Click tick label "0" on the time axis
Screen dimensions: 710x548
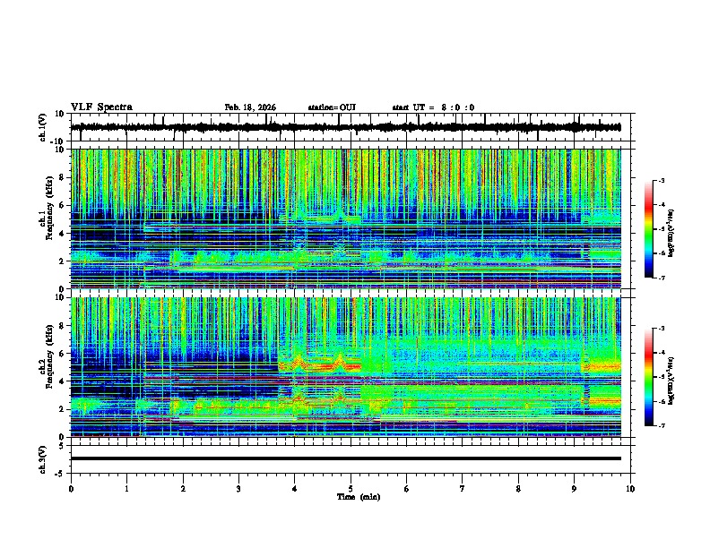coord(71,489)
